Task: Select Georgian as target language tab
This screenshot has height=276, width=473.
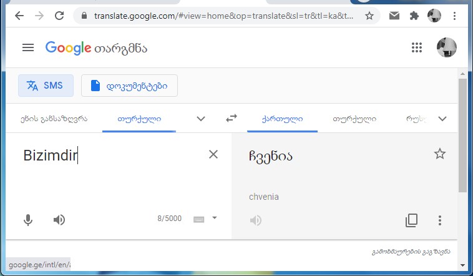Action: click(282, 119)
